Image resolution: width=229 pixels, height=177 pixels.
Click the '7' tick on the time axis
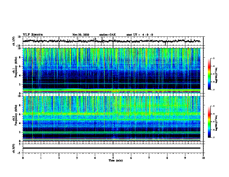click(149, 158)
